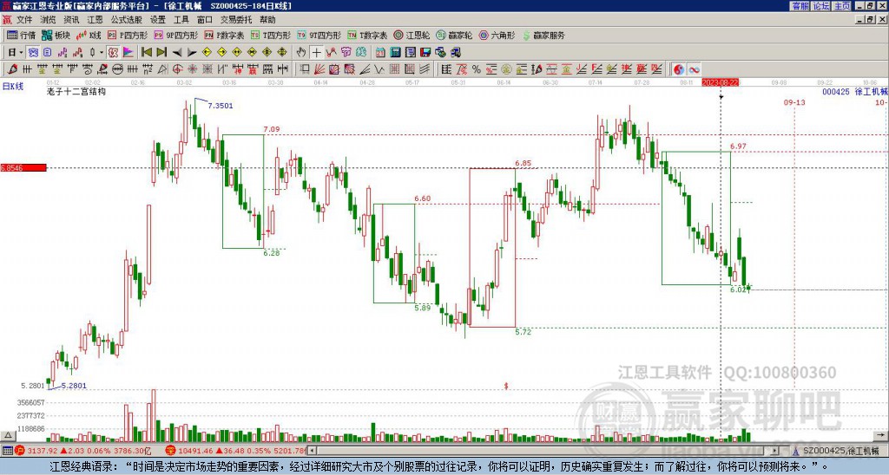Toggle the yin-yang icon

679,69
